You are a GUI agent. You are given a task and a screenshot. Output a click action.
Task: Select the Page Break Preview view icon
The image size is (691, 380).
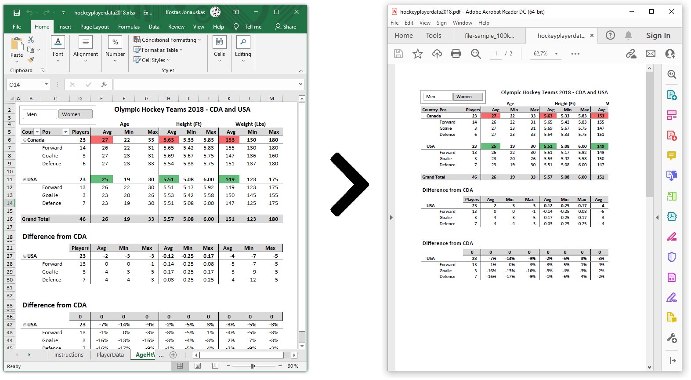click(215, 366)
